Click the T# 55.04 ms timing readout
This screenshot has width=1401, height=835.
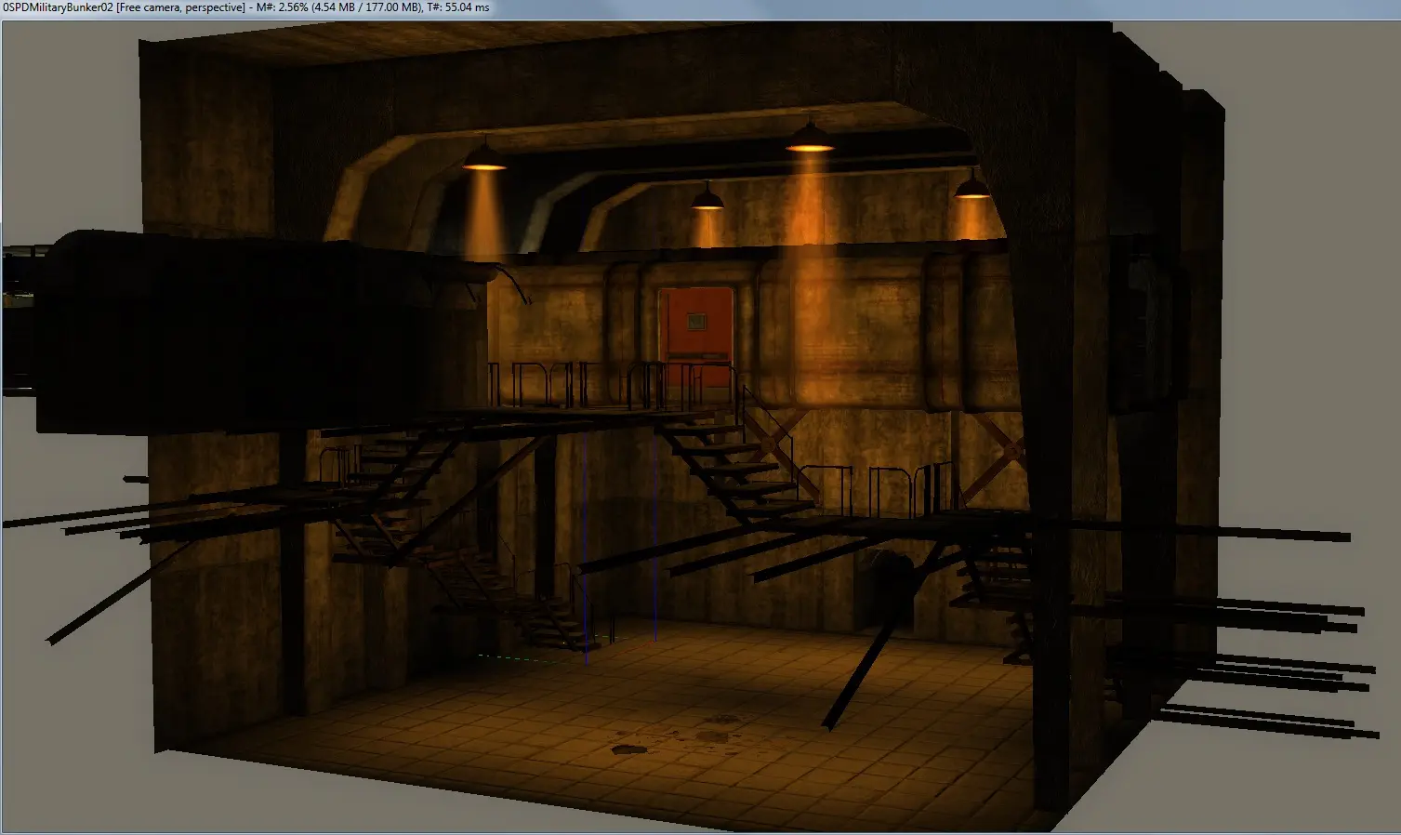(459, 7)
